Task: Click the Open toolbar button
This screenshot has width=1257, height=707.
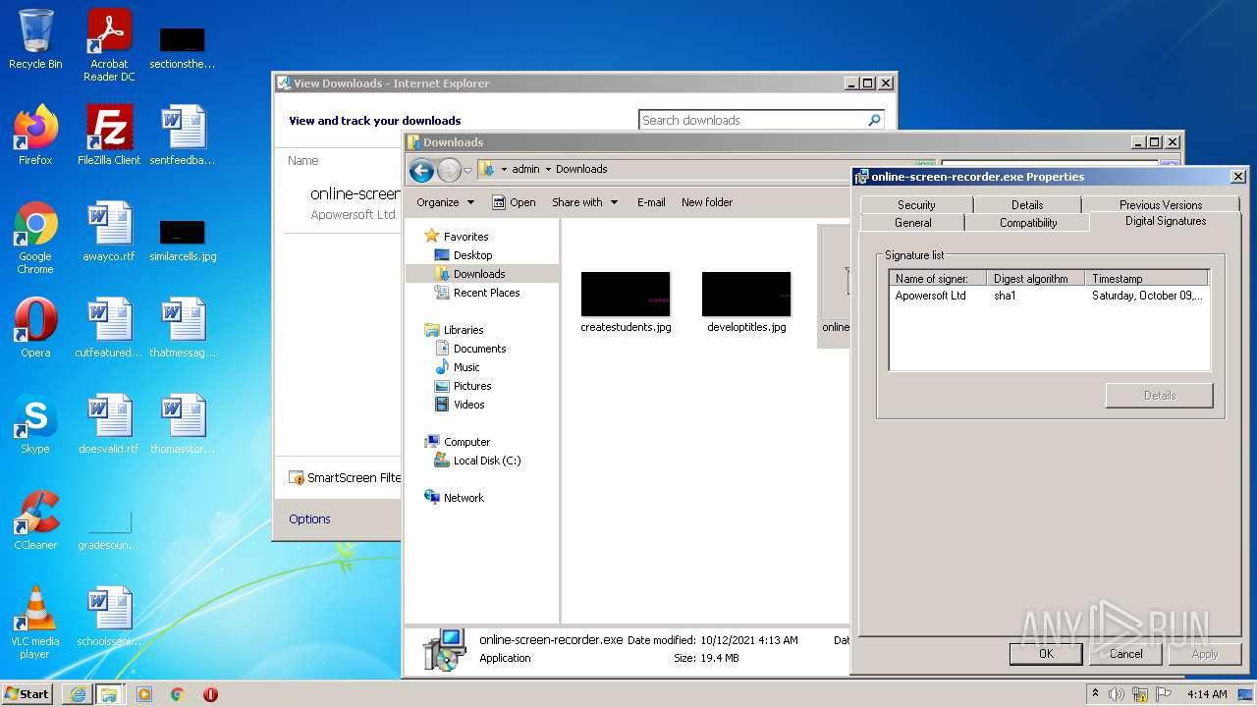Action: [514, 202]
